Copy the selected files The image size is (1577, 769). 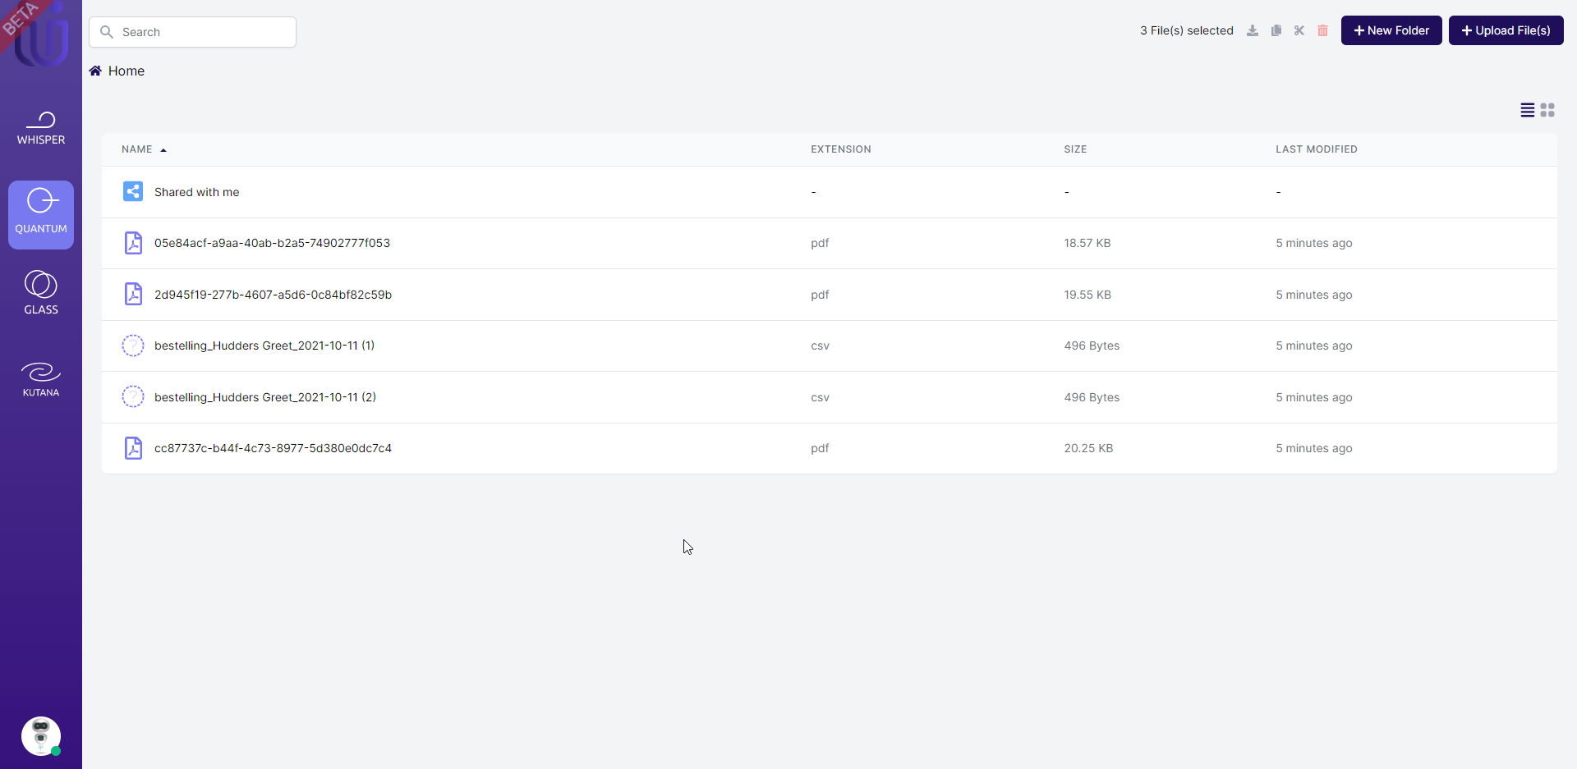point(1276,30)
